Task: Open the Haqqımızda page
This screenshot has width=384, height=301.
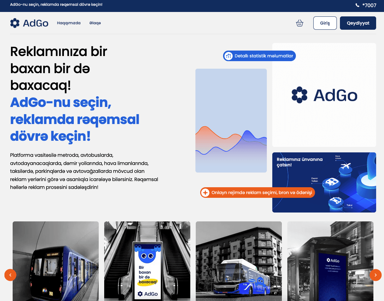Action: [x=69, y=23]
